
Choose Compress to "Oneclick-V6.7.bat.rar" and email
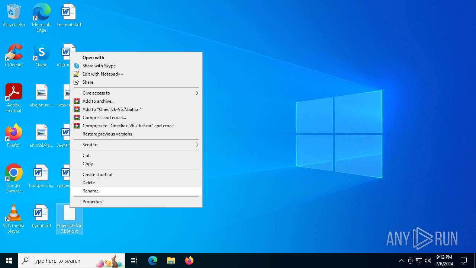[136, 126]
